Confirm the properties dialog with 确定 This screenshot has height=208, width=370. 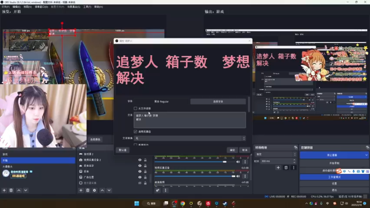click(233, 150)
